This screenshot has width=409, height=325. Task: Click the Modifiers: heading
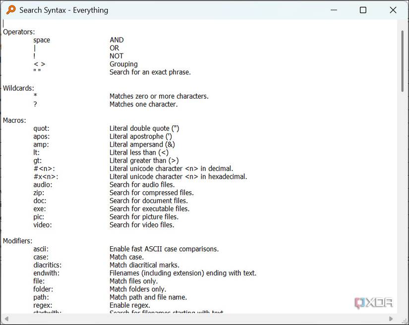pos(17,241)
